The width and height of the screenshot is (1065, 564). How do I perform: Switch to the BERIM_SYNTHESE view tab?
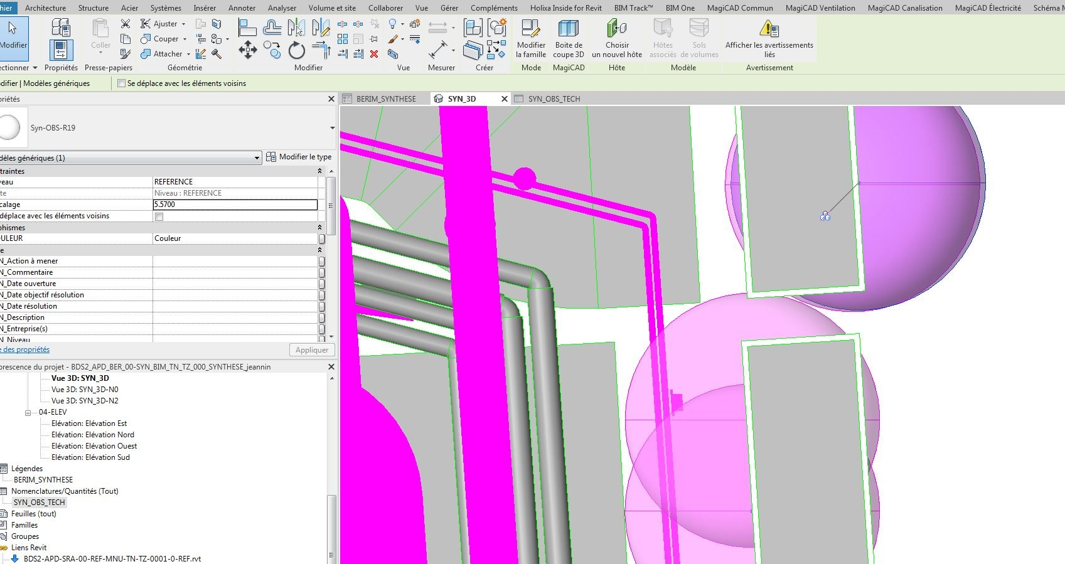pos(385,99)
